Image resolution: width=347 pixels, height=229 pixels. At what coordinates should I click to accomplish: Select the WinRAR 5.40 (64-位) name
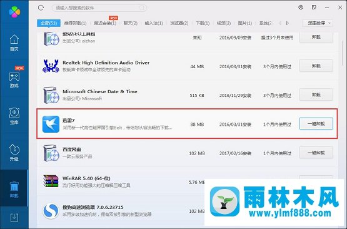(86, 178)
